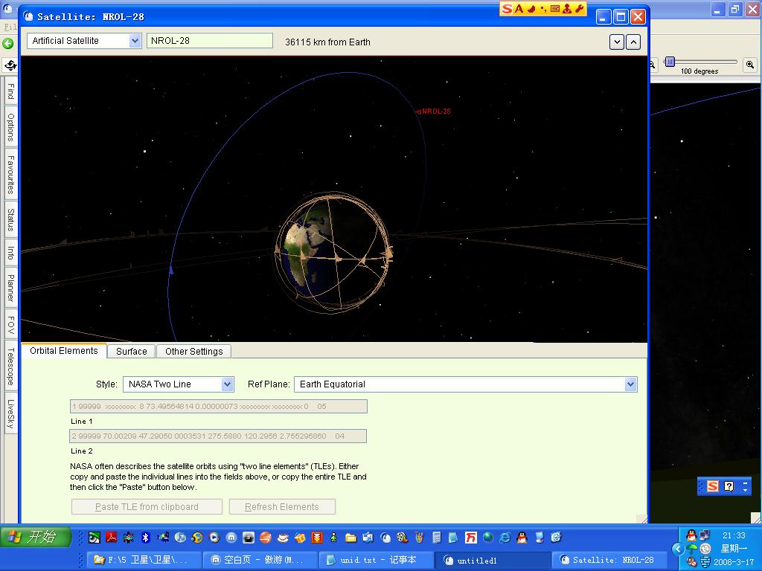The image size is (762, 571).
Task: Click the yellow folder quick launch icon
Action: pos(351,538)
